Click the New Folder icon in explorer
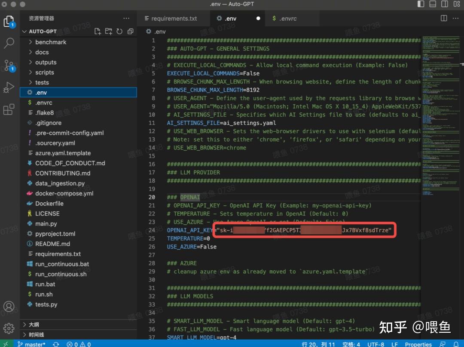 coord(109,31)
